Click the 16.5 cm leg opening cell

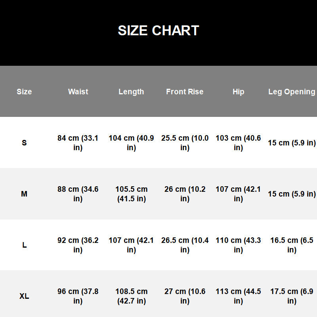click(x=292, y=245)
